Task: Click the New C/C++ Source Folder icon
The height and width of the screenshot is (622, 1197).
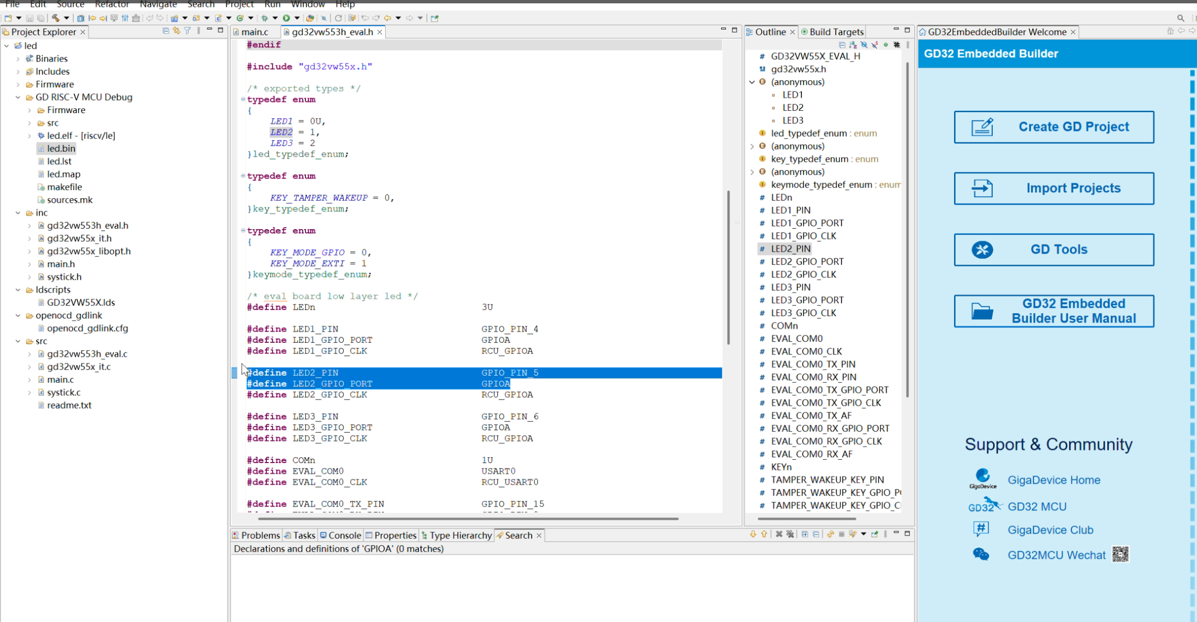Action: click(x=196, y=18)
